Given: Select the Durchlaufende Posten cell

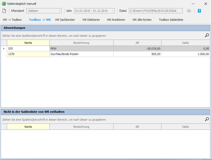Looking at the screenshot, I should click(x=81, y=54).
